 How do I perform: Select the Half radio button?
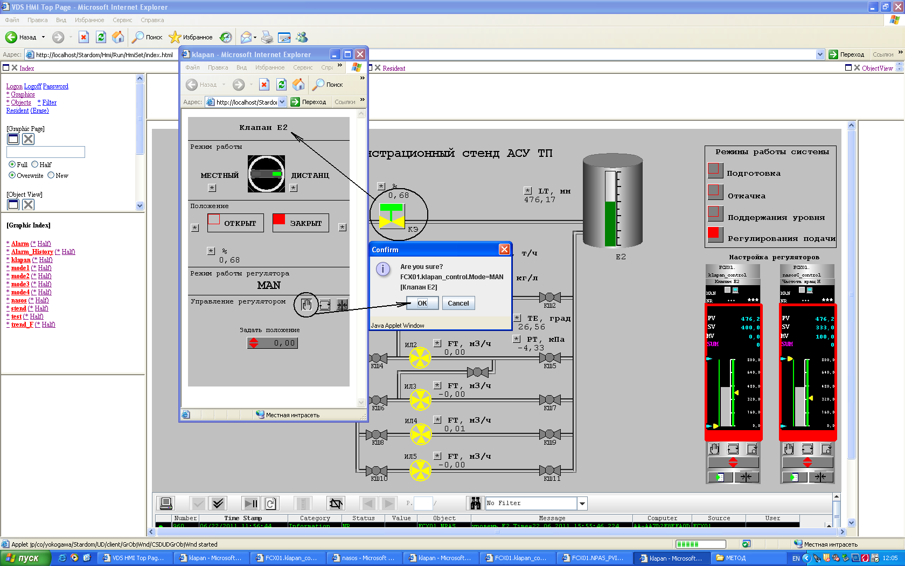tap(35, 164)
